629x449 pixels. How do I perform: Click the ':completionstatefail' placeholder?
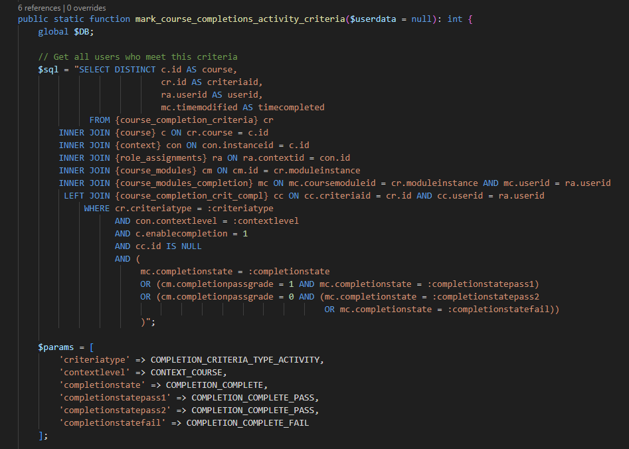click(x=498, y=310)
